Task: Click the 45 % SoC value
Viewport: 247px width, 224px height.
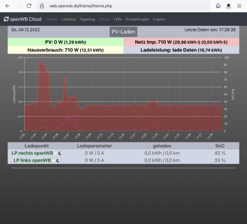Action: click(x=220, y=153)
